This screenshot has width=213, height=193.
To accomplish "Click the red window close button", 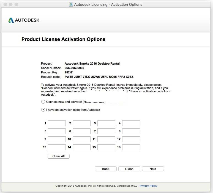I will click(x=5, y=4).
